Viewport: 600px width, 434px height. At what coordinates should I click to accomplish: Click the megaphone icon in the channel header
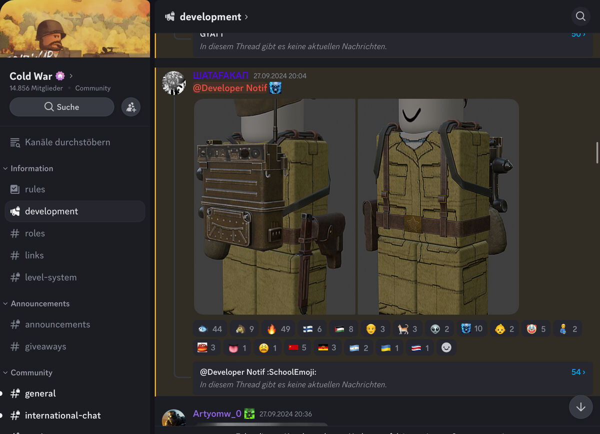[x=170, y=16]
